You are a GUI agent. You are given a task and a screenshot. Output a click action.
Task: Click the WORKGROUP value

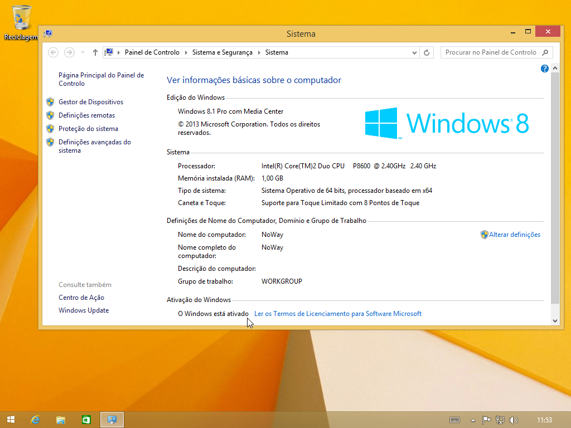(x=282, y=281)
